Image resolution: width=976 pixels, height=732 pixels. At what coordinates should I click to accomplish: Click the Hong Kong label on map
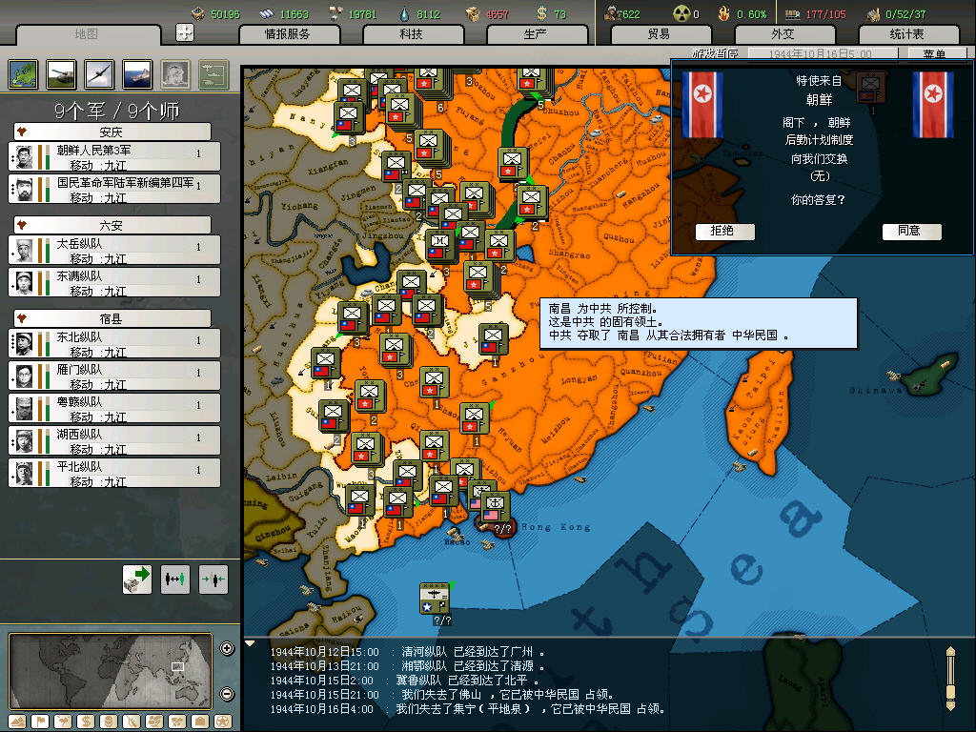(556, 527)
